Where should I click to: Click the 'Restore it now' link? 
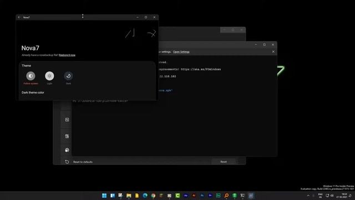pos(67,55)
